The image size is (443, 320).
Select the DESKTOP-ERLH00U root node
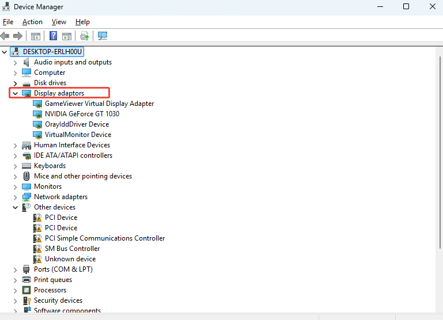tap(52, 52)
